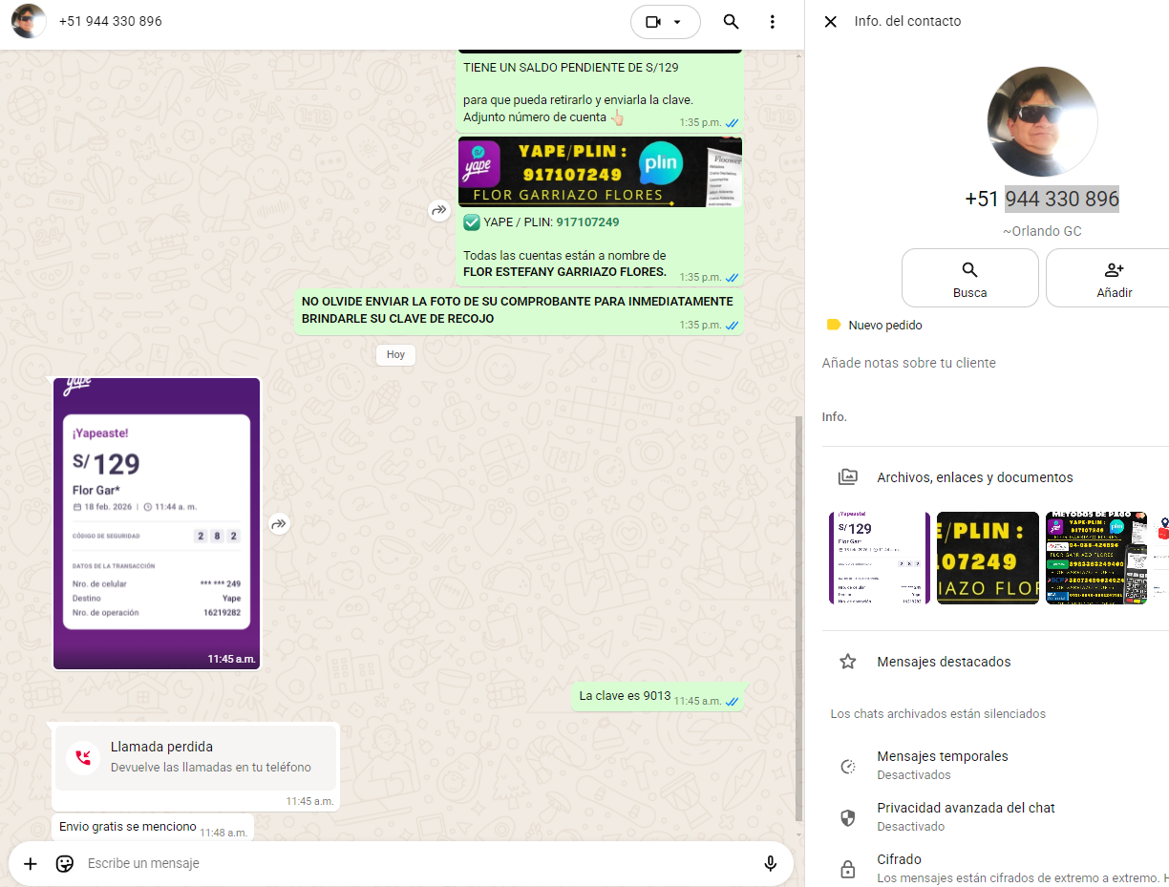
Task: Open Privacidad avanzada del chat setting
Action: pos(966,815)
